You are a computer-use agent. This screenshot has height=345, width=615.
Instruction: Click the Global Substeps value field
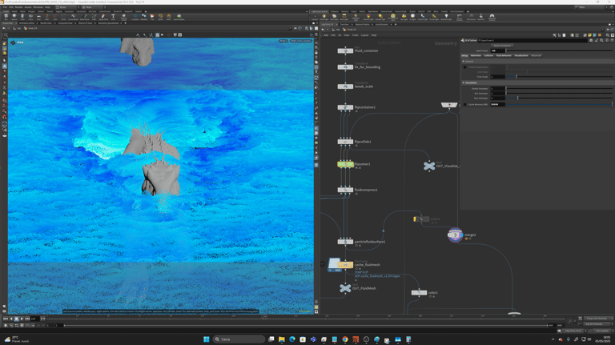[498, 89]
